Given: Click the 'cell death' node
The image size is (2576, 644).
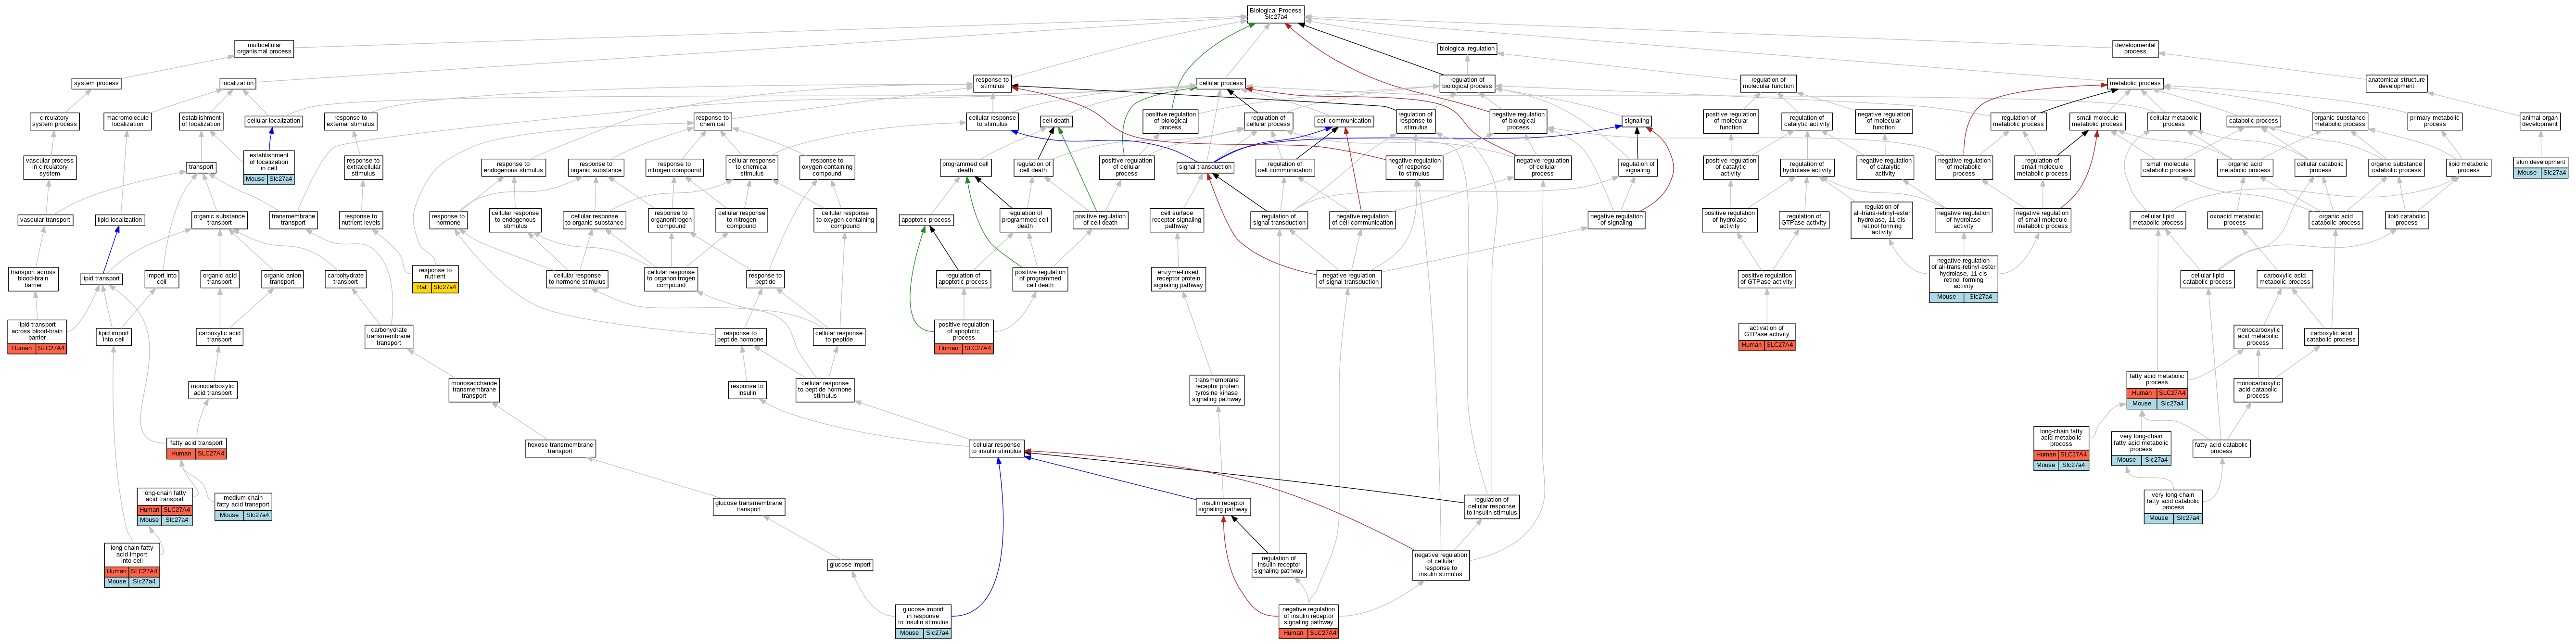Looking at the screenshot, I should 1056,121.
